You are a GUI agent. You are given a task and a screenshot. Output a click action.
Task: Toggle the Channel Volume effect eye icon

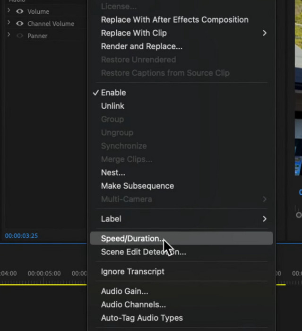(20, 24)
